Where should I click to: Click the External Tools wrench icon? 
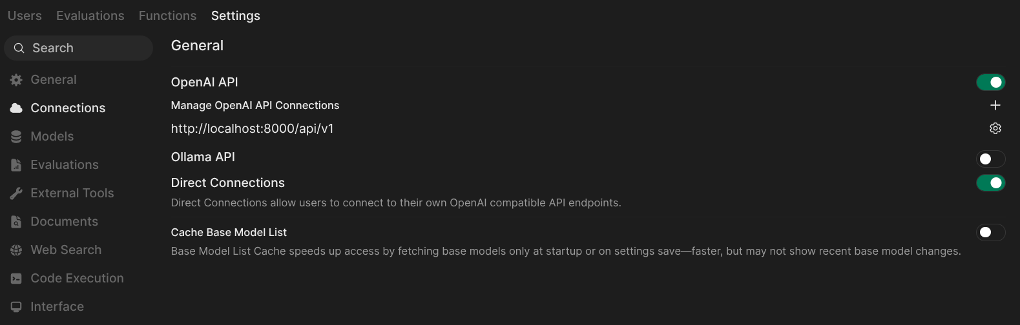[16, 193]
